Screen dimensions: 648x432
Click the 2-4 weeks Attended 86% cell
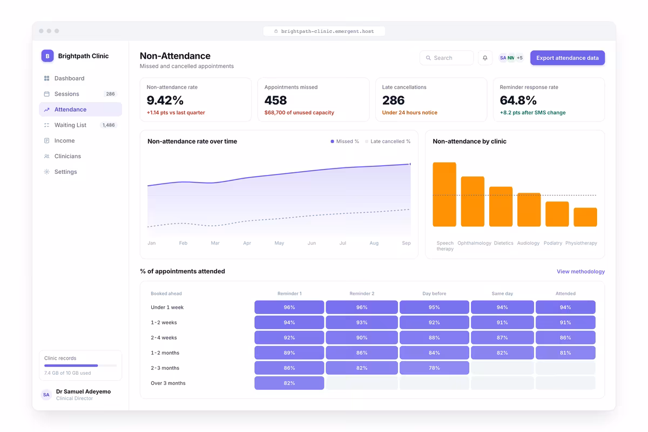565,337
